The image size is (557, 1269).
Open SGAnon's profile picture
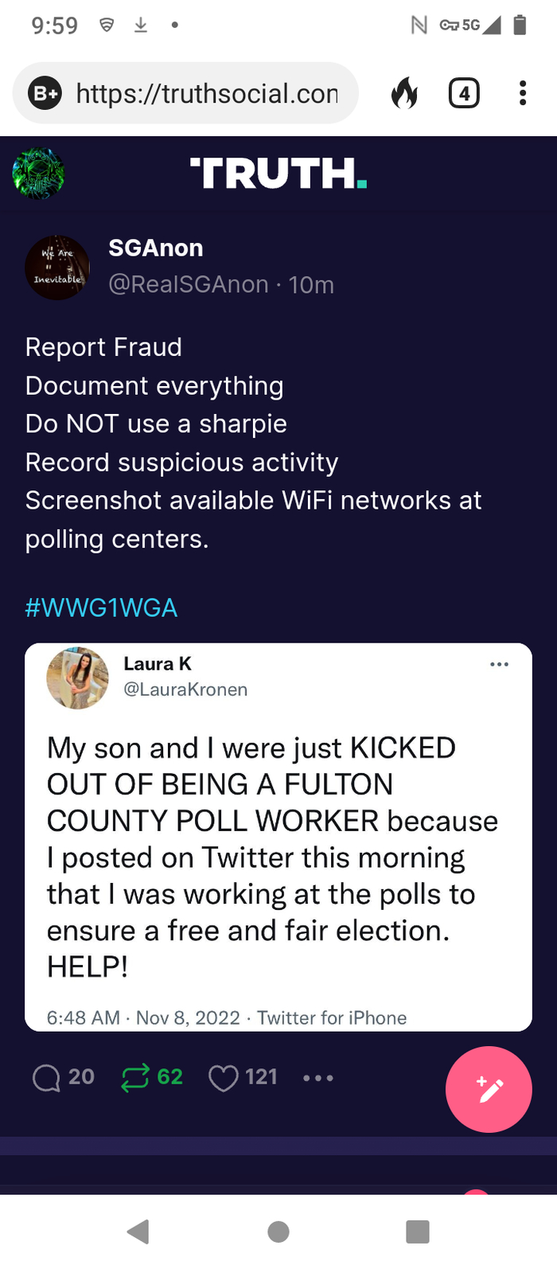tap(57, 267)
